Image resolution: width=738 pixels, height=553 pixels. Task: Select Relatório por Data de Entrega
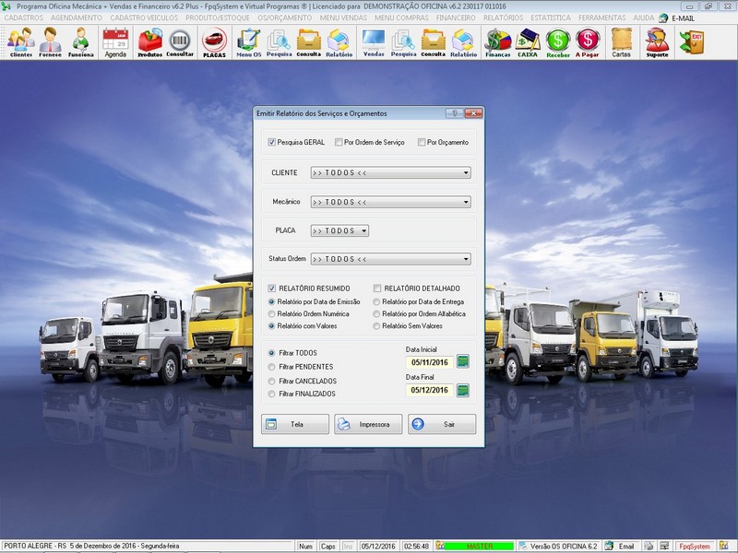coord(376,302)
